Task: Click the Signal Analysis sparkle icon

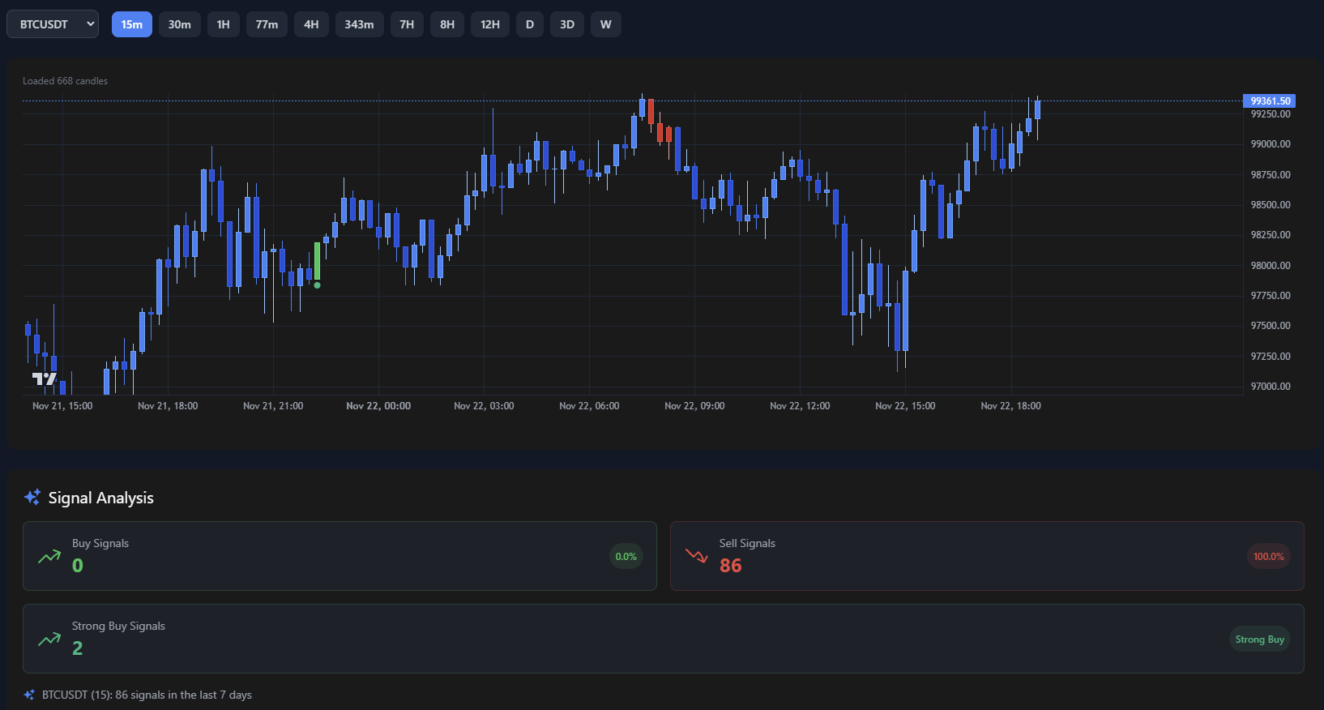Action: pyautogui.click(x=32, y=498)
